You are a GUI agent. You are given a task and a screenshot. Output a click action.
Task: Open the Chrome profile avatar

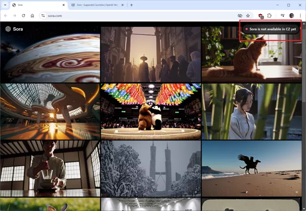[x=291, y=16]
